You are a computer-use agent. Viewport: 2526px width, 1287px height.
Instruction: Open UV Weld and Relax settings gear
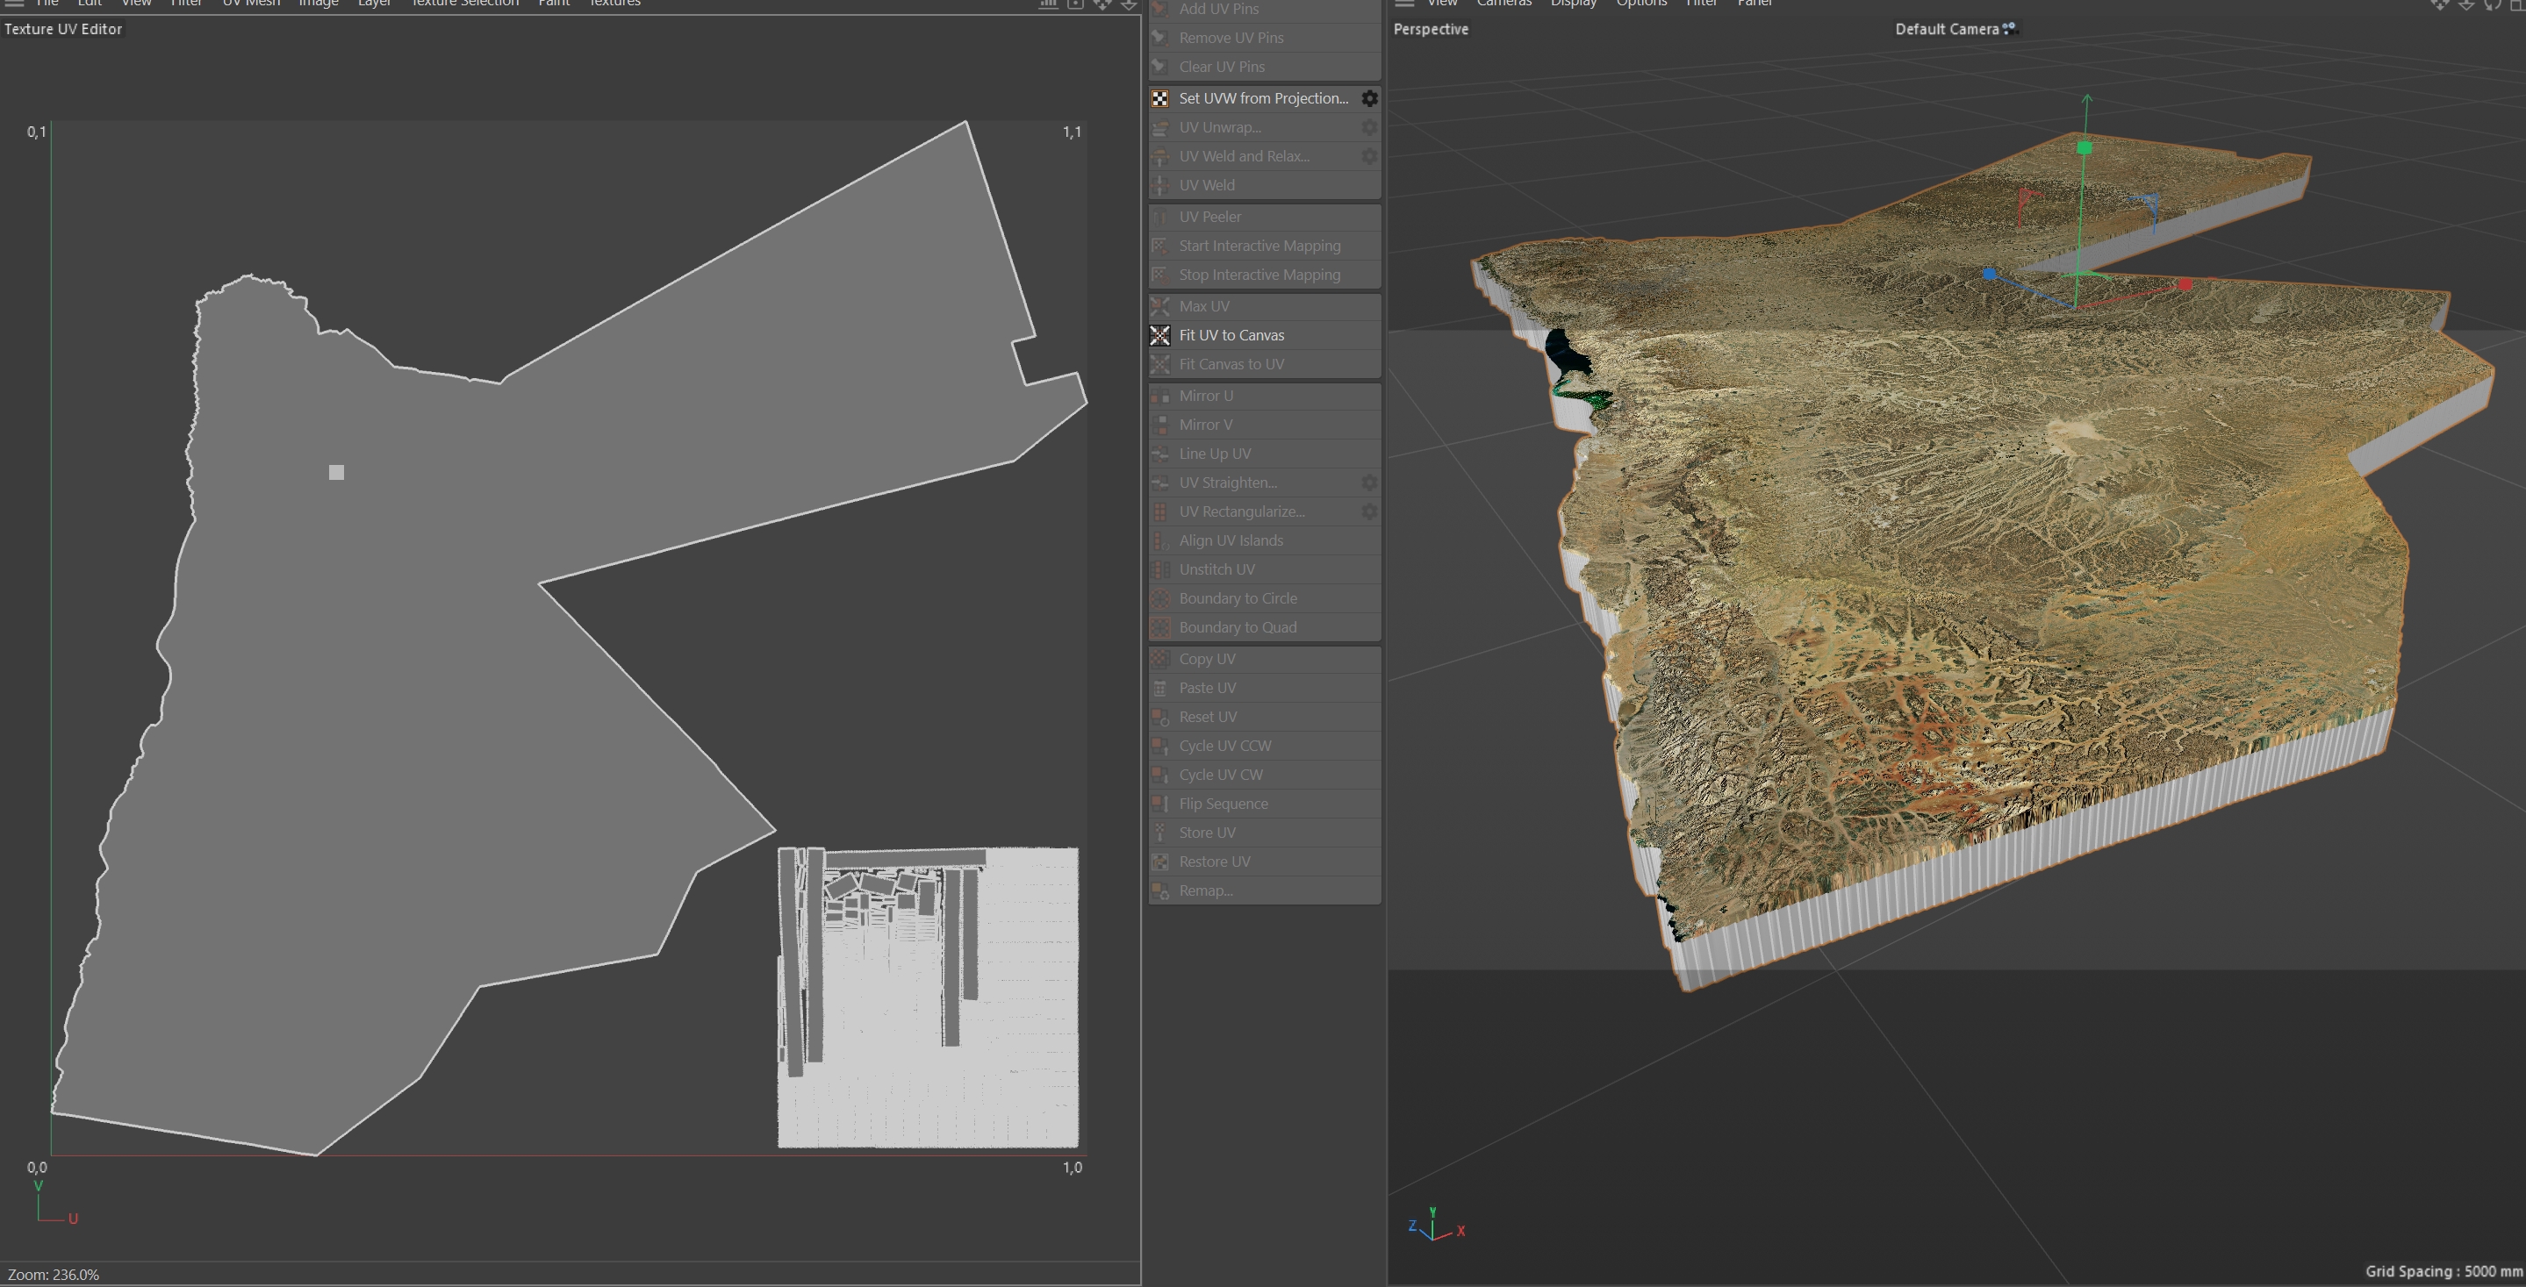pos(1369,157)
